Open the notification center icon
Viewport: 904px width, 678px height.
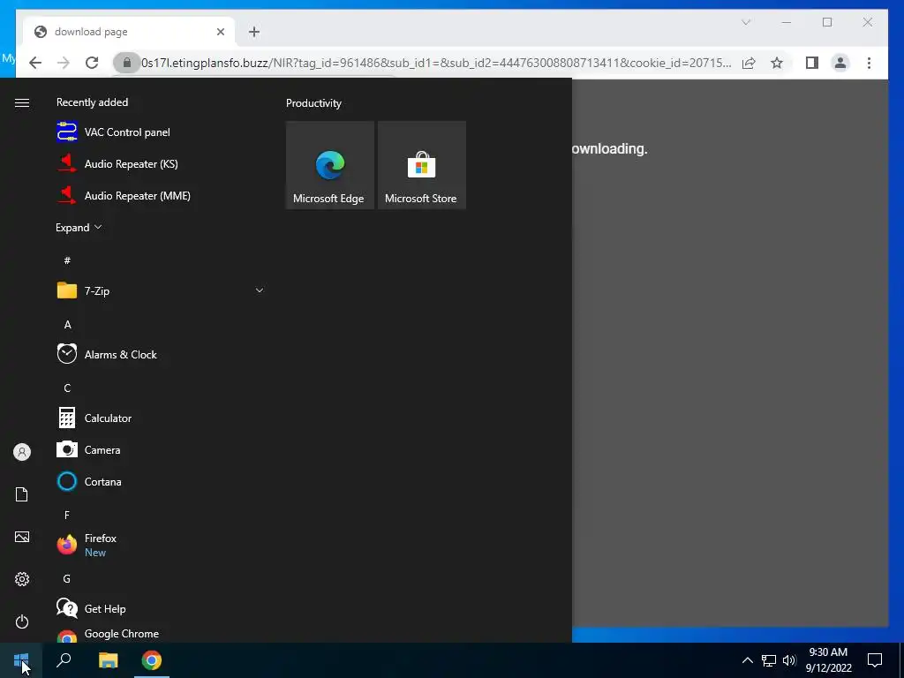(x=875, y=660)
